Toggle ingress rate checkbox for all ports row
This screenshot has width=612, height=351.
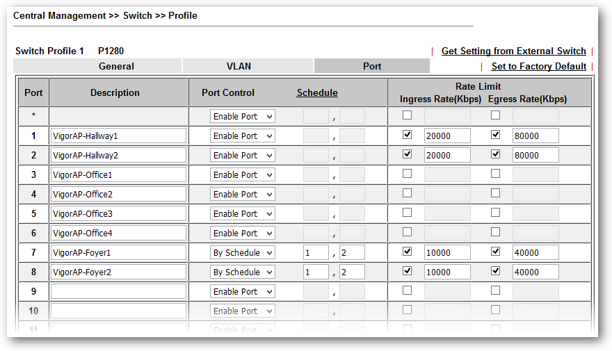407,115
